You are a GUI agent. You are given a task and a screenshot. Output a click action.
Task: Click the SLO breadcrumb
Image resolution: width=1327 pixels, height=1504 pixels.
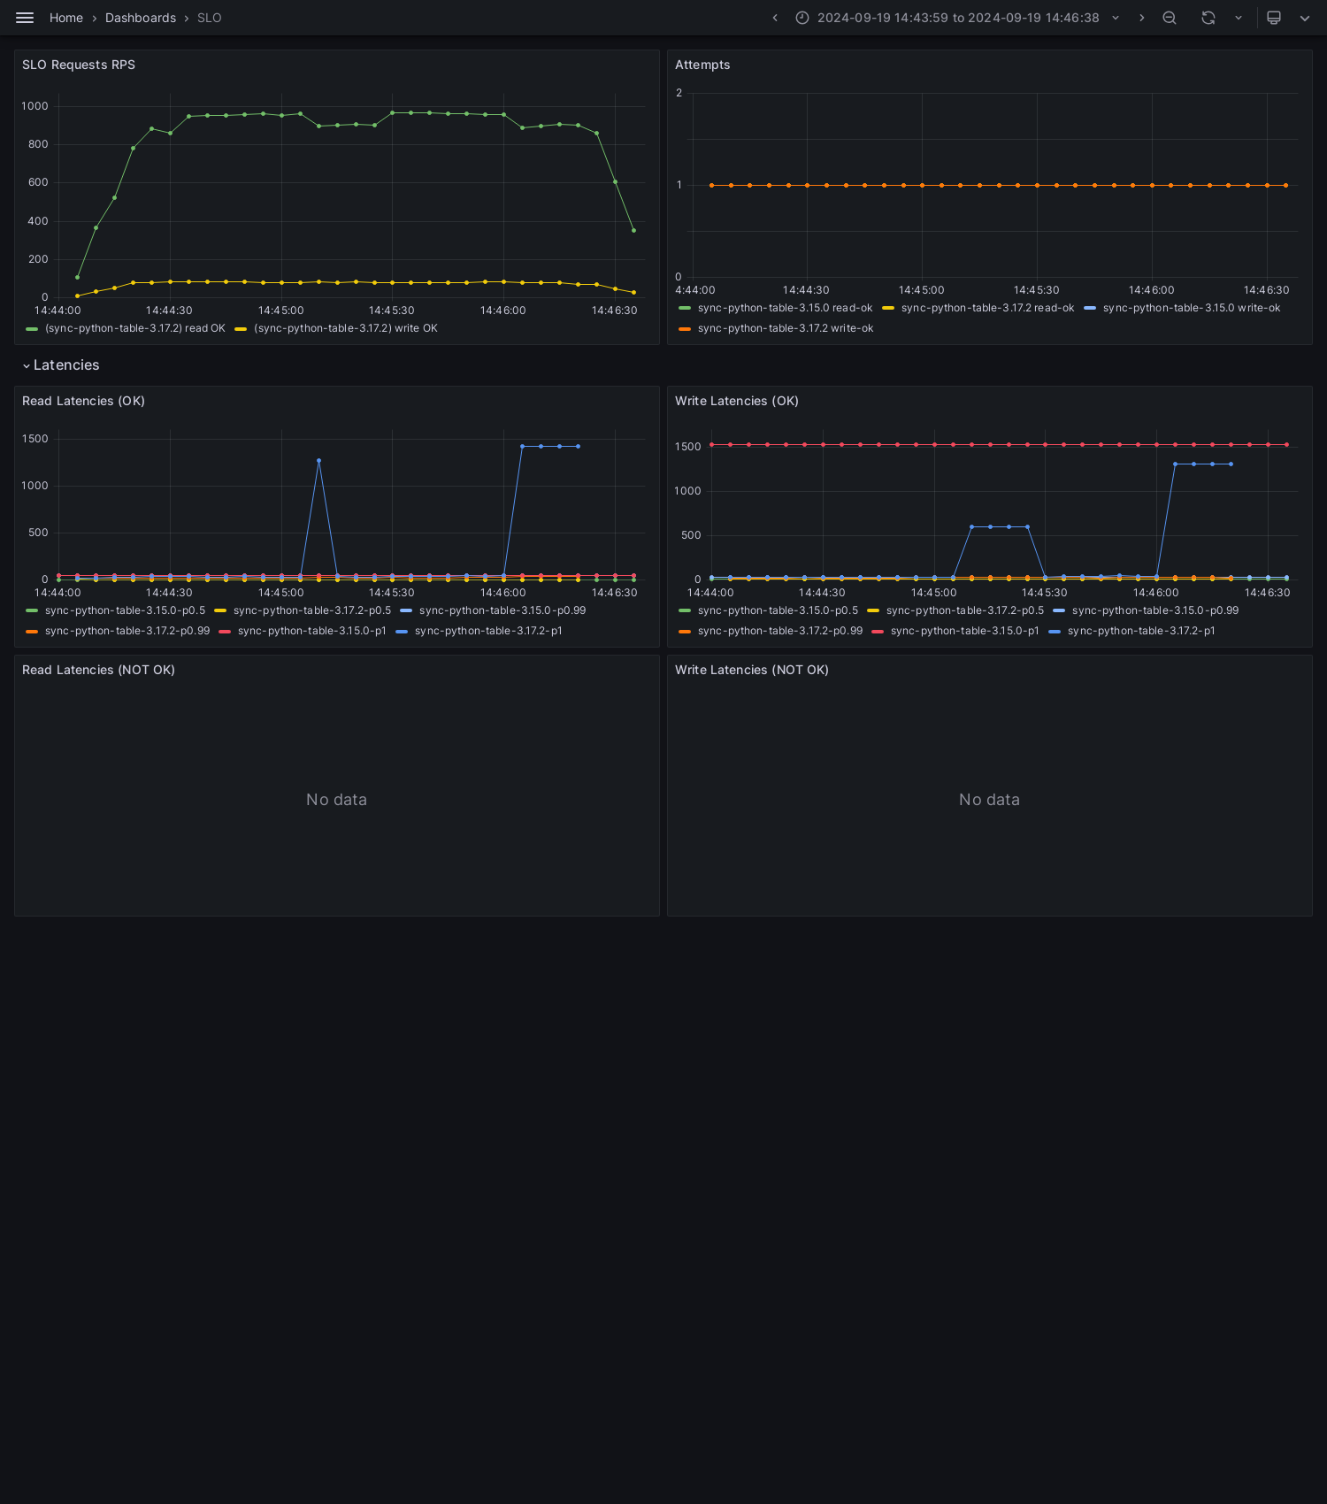tap(210, 18)
